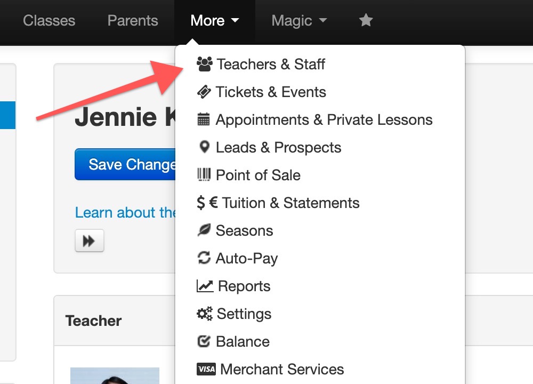This screenshot has height=384, width=533.
Task: Click the Save Changes button
Action: 125,164
